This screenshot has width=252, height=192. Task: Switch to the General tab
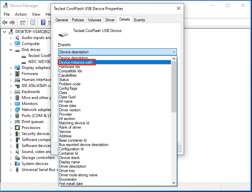[62, 20]
